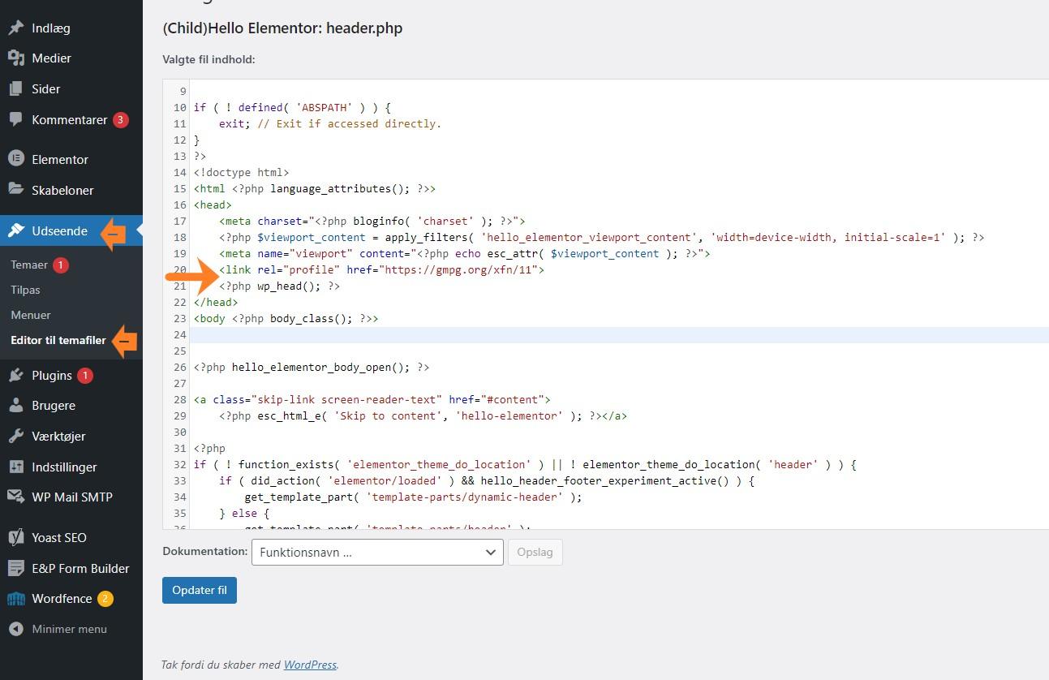Click the Temaer update badge showing 1
1049x680 pixels.
coord(61,265)
